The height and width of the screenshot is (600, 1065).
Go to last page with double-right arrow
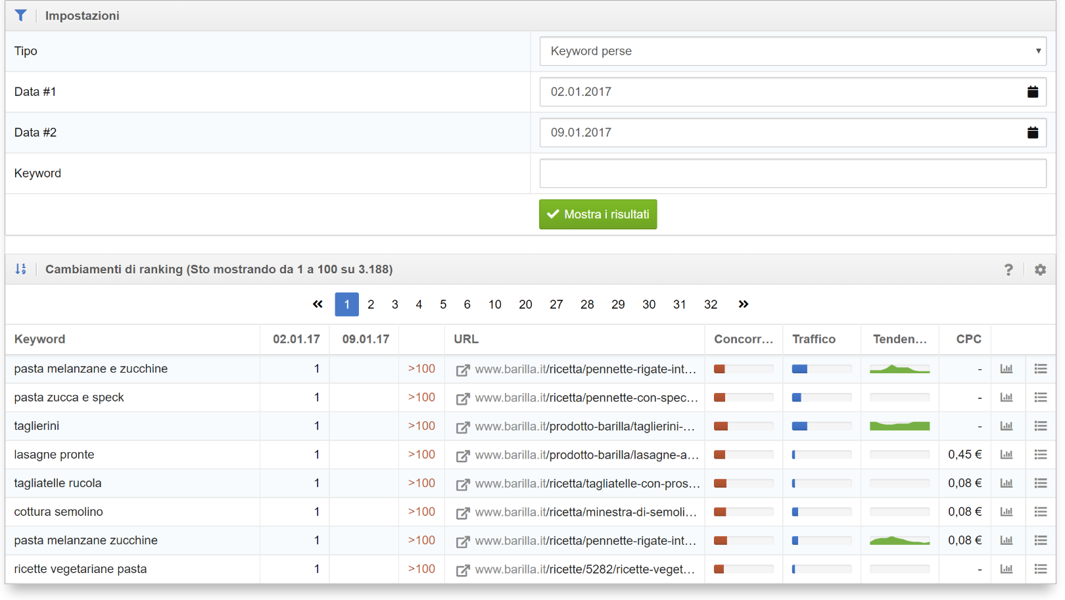coord(744,304)
